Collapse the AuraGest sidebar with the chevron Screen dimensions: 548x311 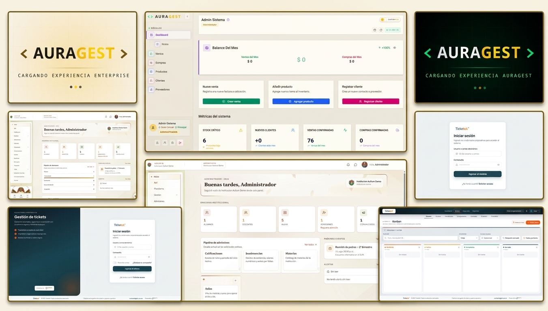point(187,17)
